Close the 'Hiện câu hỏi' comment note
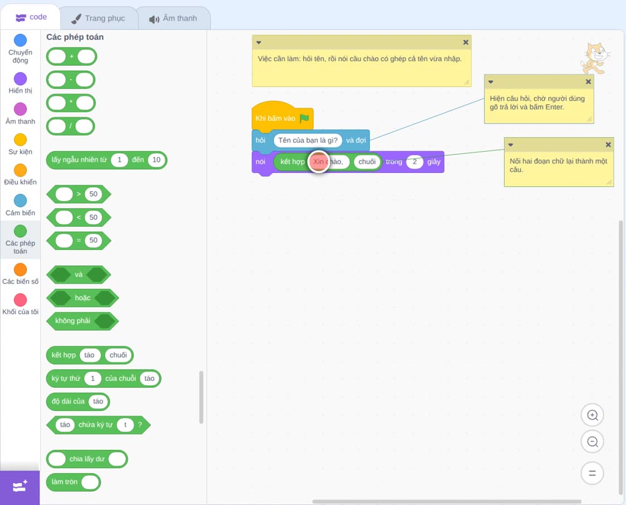This screenshot has height=505, width=626. click(x=588, y=82)
